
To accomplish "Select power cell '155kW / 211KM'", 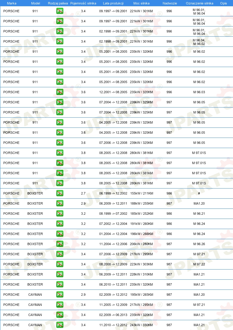I will 142,193.
